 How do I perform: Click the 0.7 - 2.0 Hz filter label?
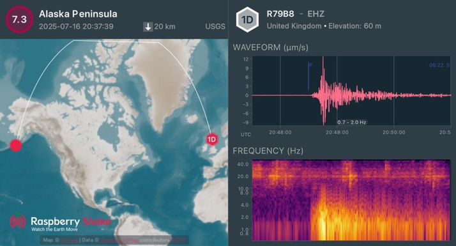click(352, 122)
